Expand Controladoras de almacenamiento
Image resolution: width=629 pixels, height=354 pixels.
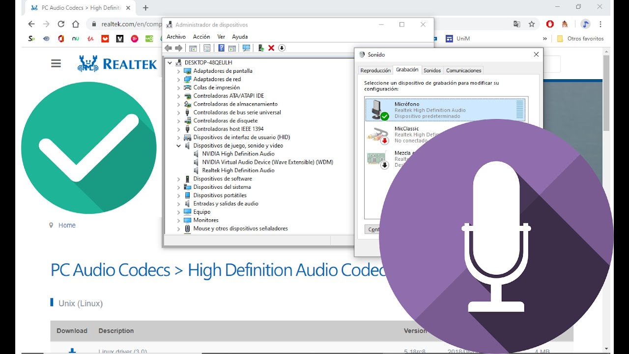pyautogui.click(x=178, y=104)
